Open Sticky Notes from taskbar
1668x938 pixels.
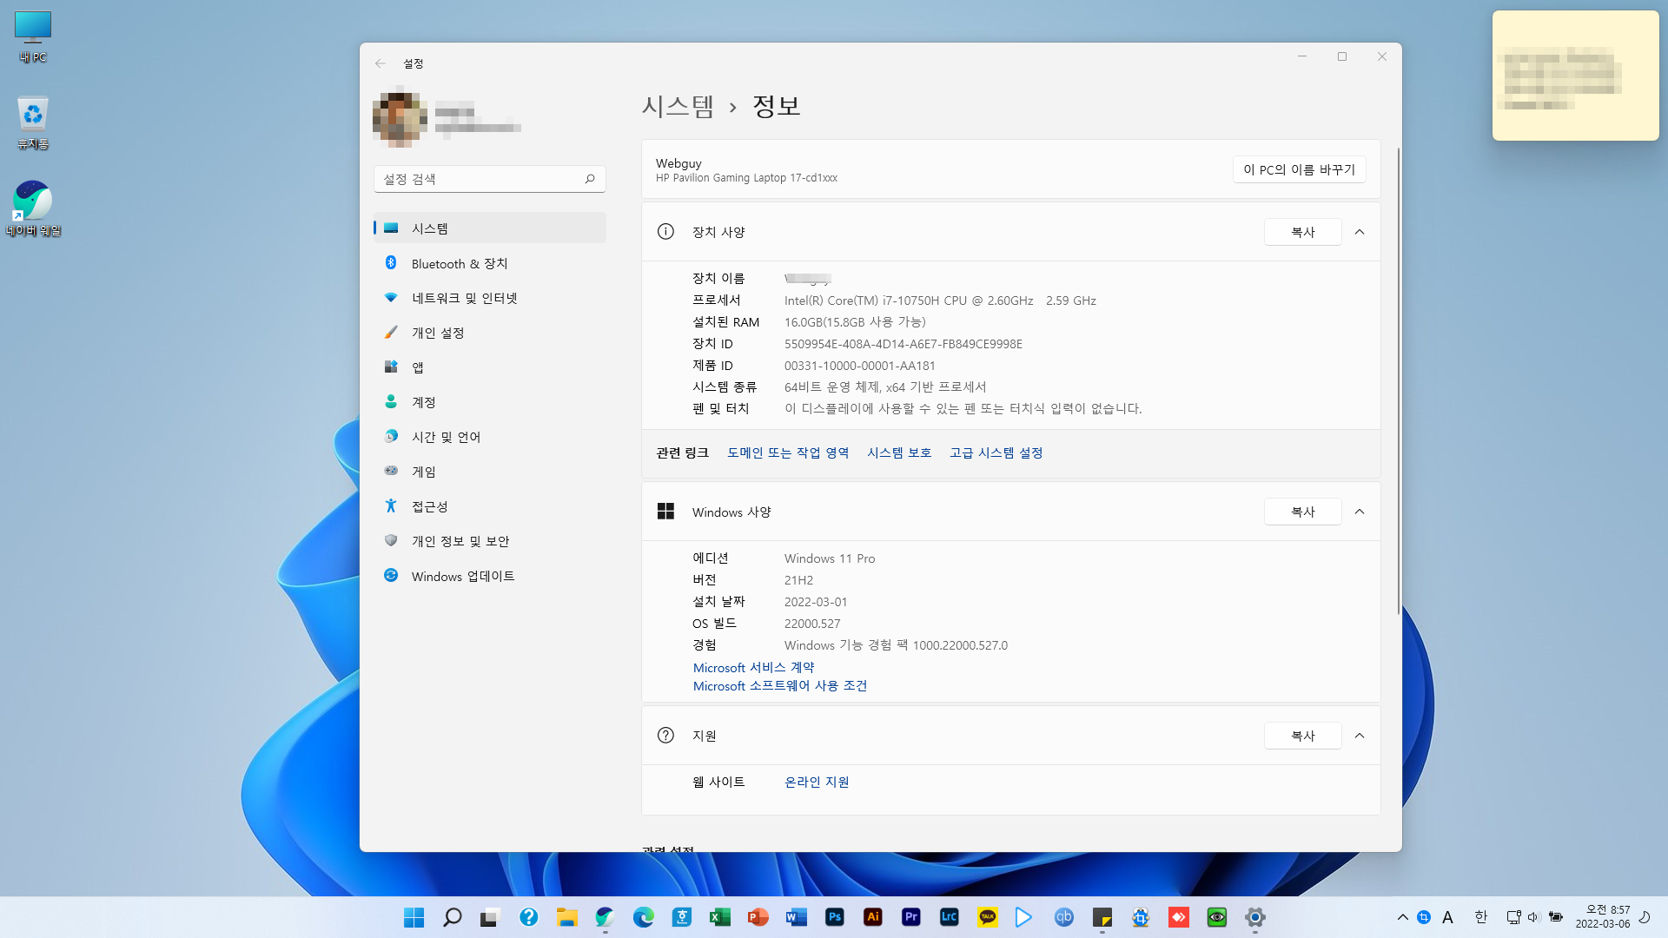tap(1102, 917)
